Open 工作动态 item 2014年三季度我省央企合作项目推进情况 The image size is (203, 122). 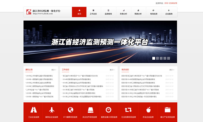(x=77, y=83)
